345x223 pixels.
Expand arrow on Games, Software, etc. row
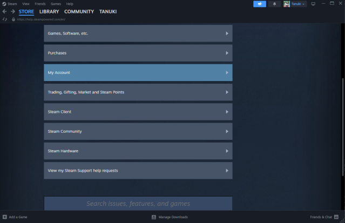tap(227, 33)
